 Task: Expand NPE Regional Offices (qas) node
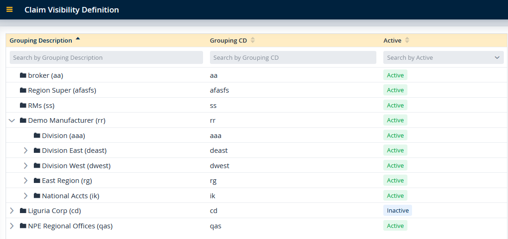pyautogui.click(x=12, y=226)
